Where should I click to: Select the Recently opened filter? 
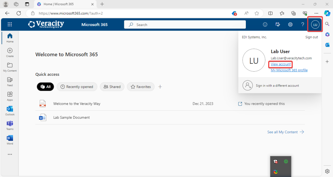(77, 87)
